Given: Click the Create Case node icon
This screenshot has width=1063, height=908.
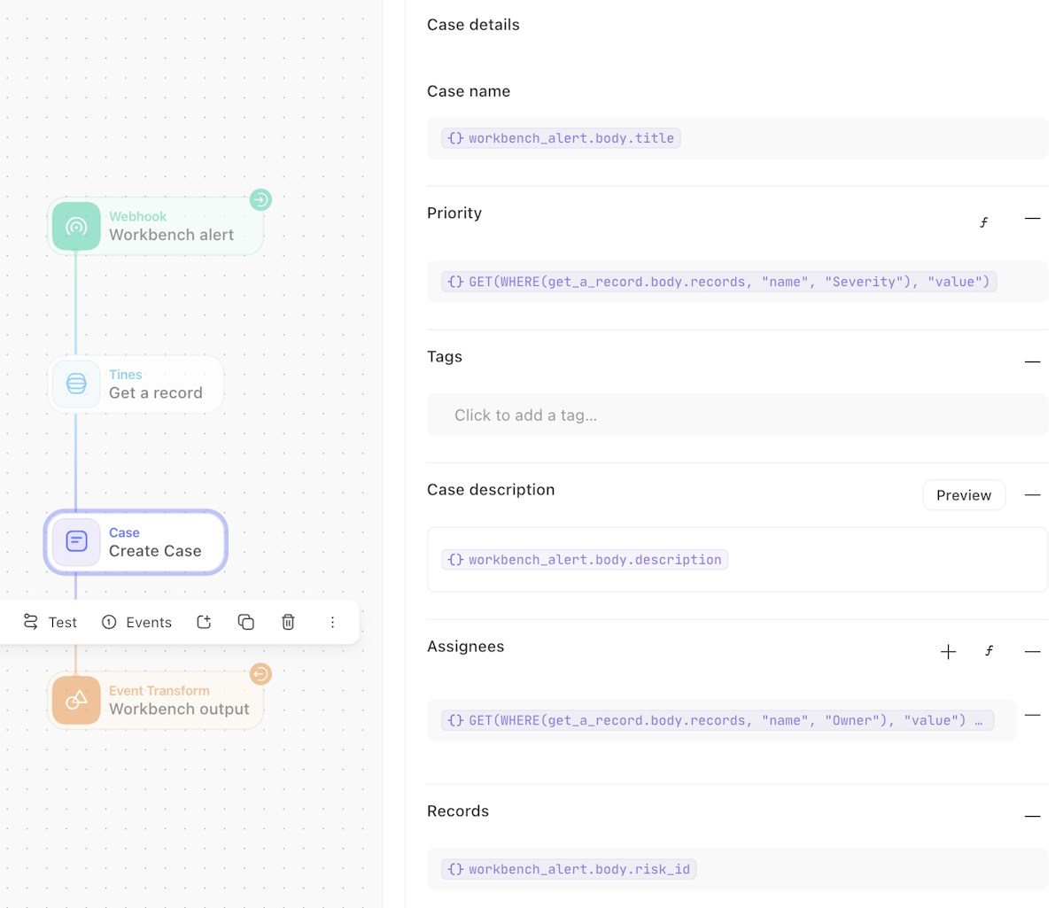Looking at the screenshot, I should (x=76, y=541).
